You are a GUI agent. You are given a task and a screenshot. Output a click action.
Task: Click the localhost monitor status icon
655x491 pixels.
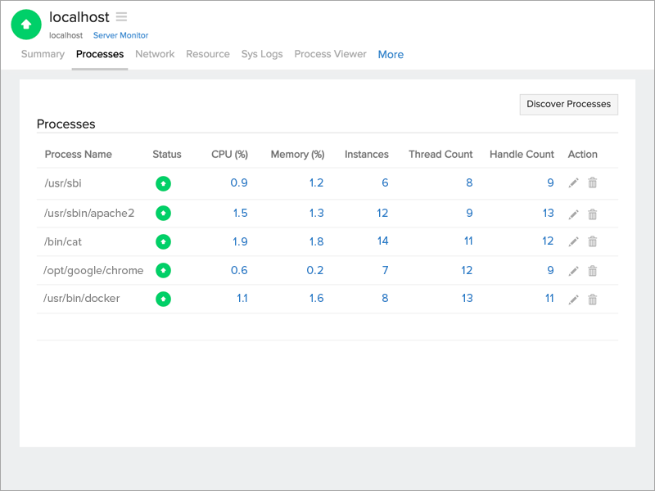coord(25,25)
